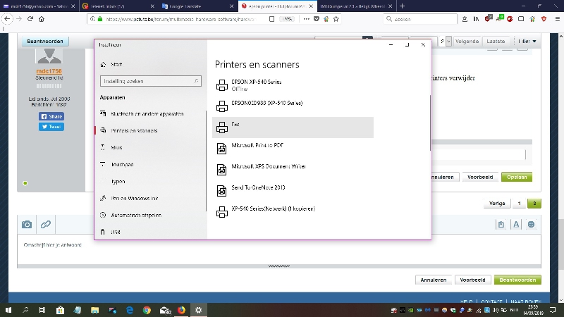Open the Windows Start menu

(8, 310)
